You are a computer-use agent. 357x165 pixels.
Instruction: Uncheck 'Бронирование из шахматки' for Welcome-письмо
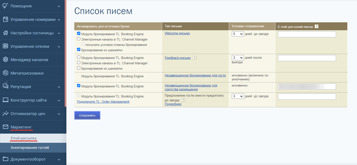tap(79, 49)
